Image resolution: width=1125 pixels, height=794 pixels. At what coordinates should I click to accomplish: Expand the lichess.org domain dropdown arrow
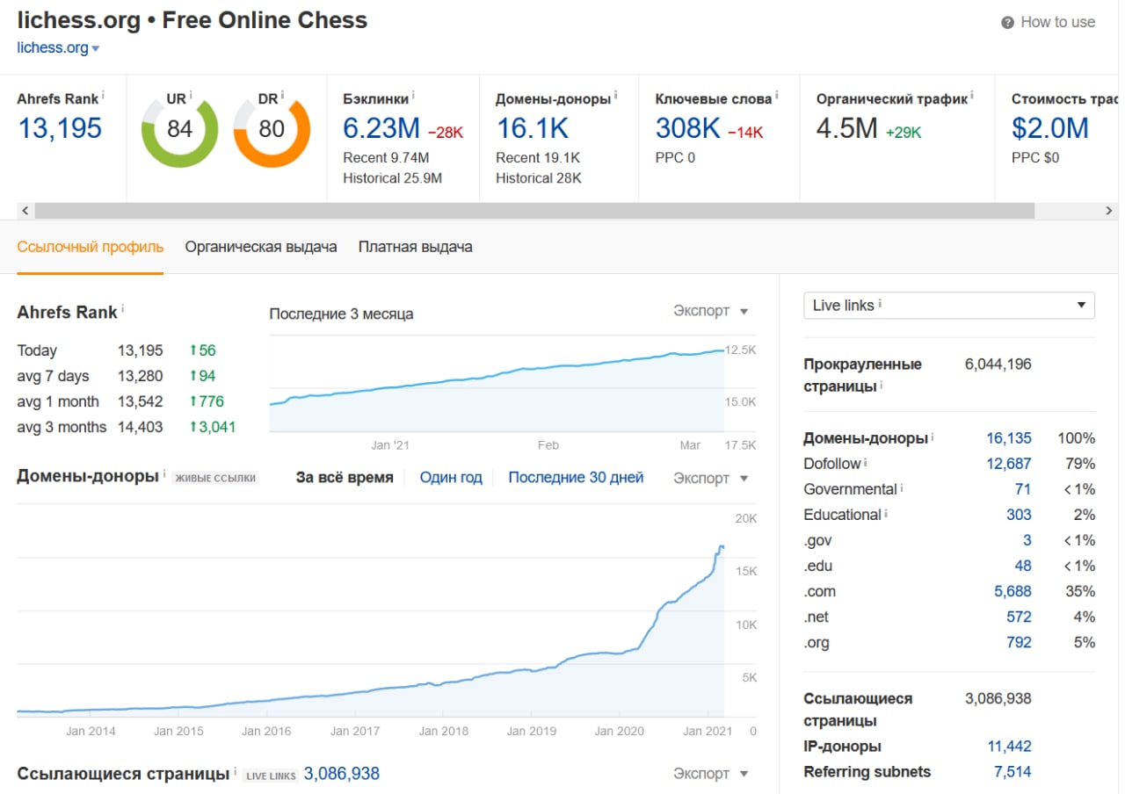click(95, 49)
